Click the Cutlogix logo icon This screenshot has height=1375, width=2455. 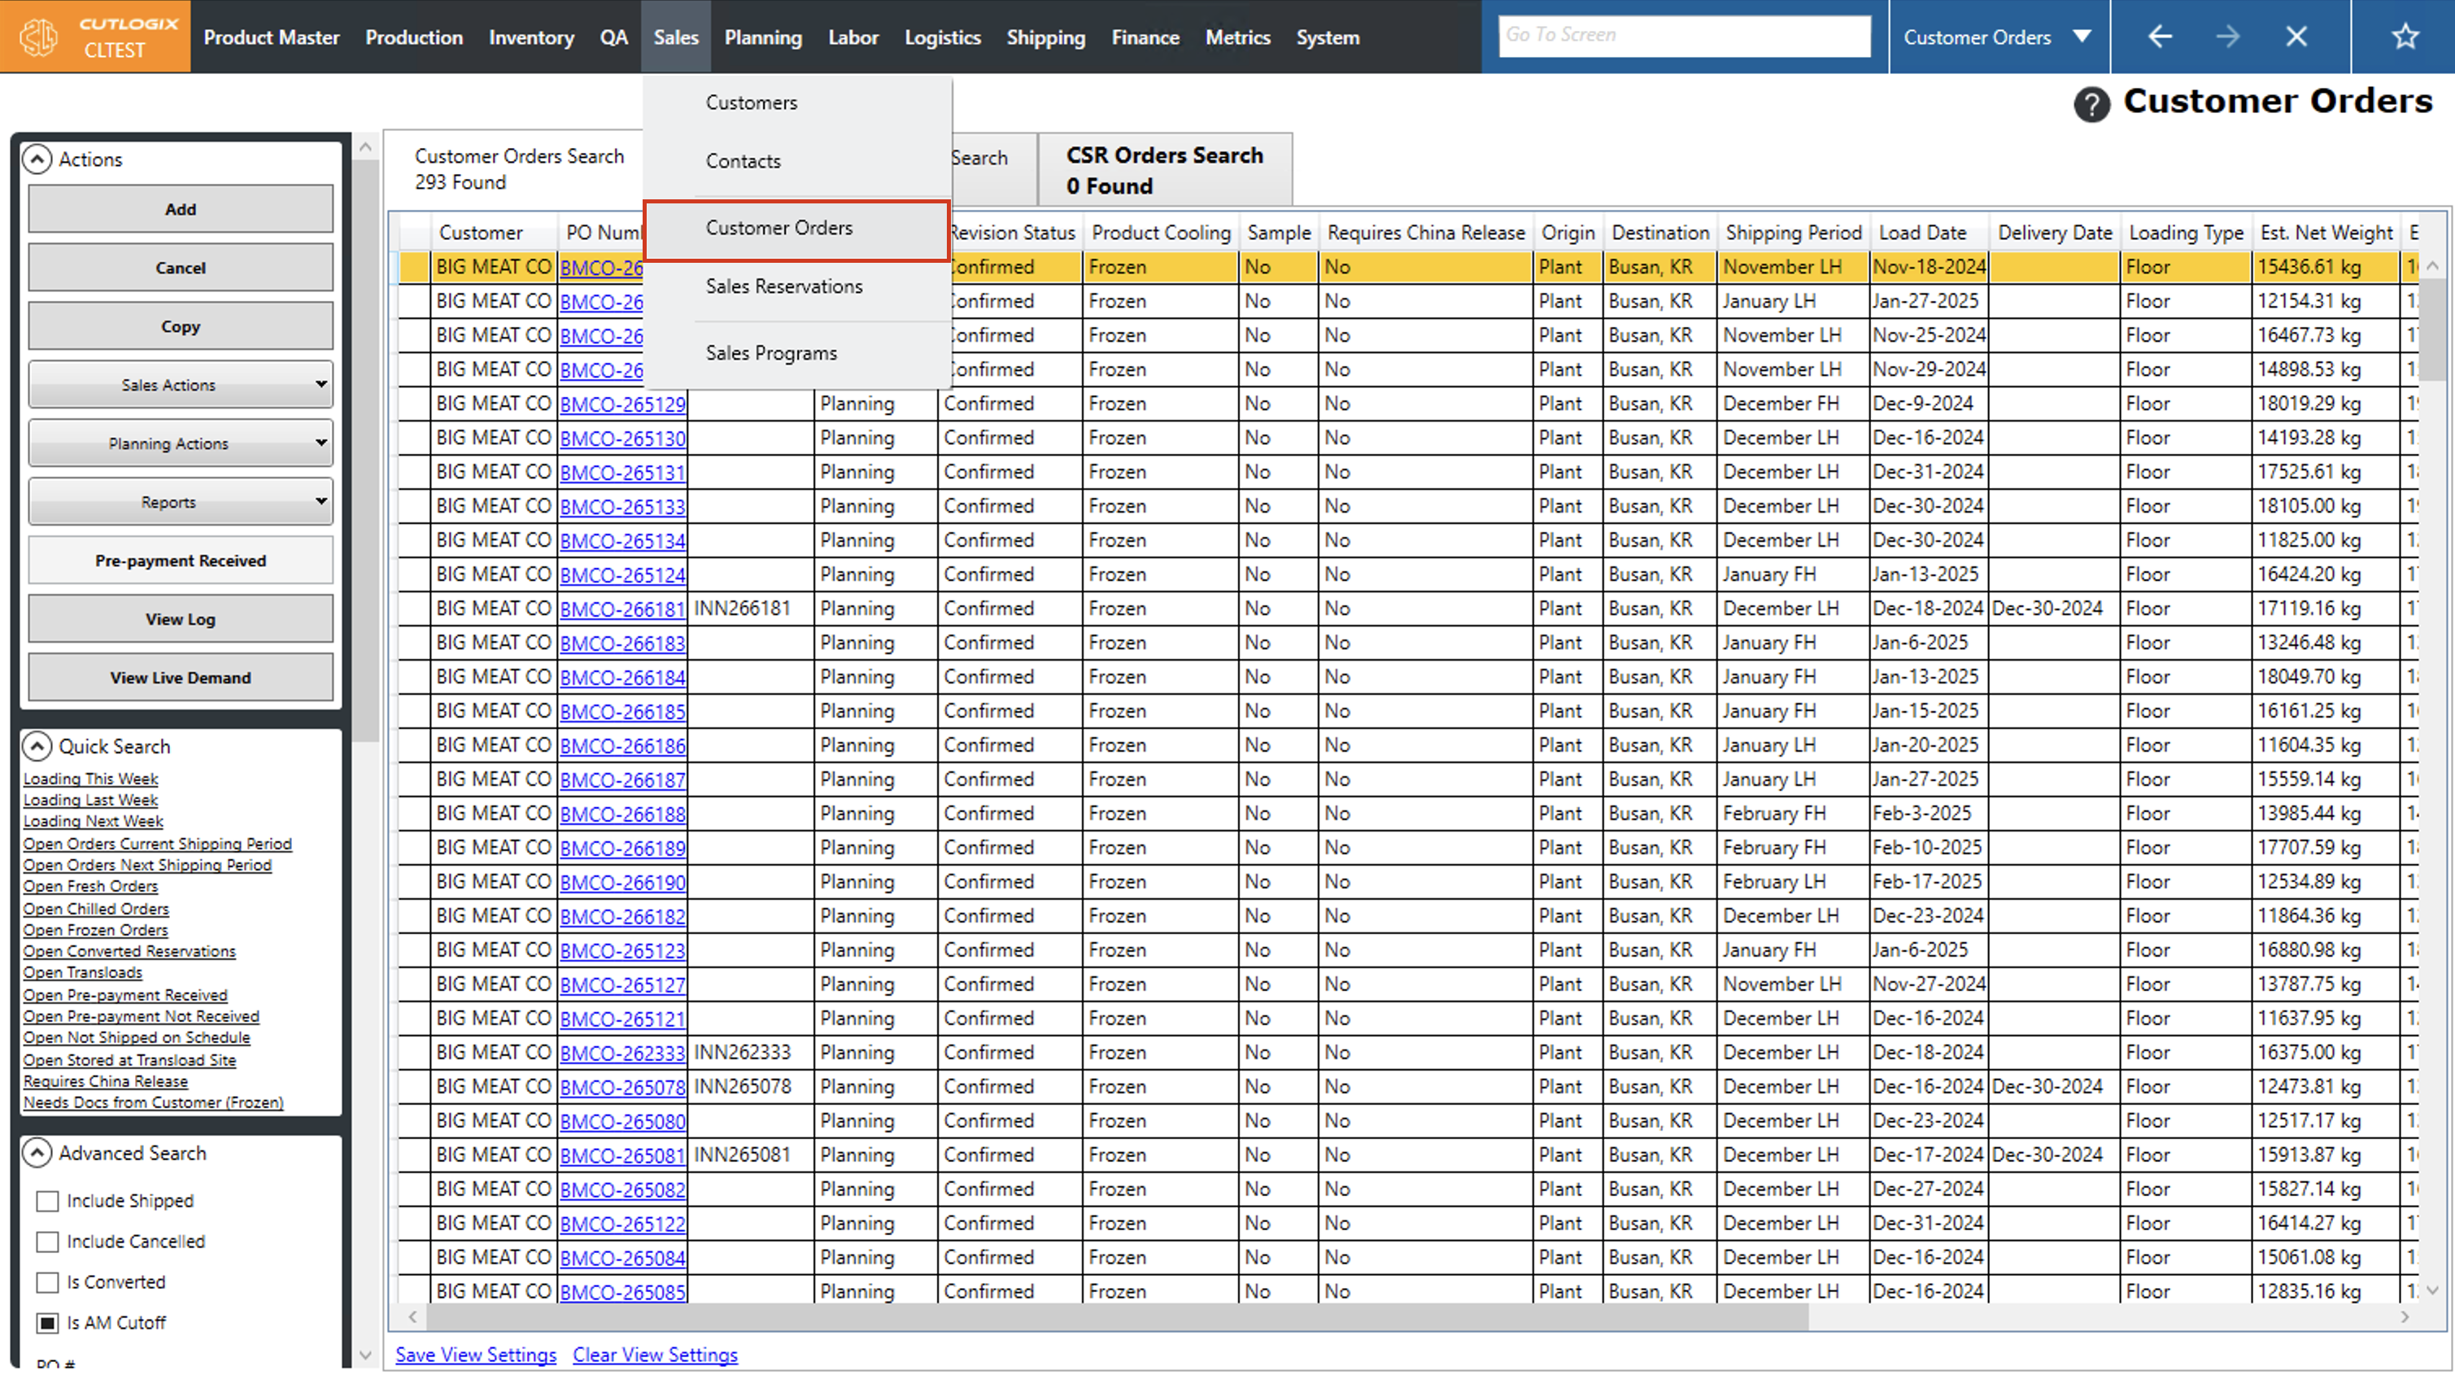pos(40,37)
